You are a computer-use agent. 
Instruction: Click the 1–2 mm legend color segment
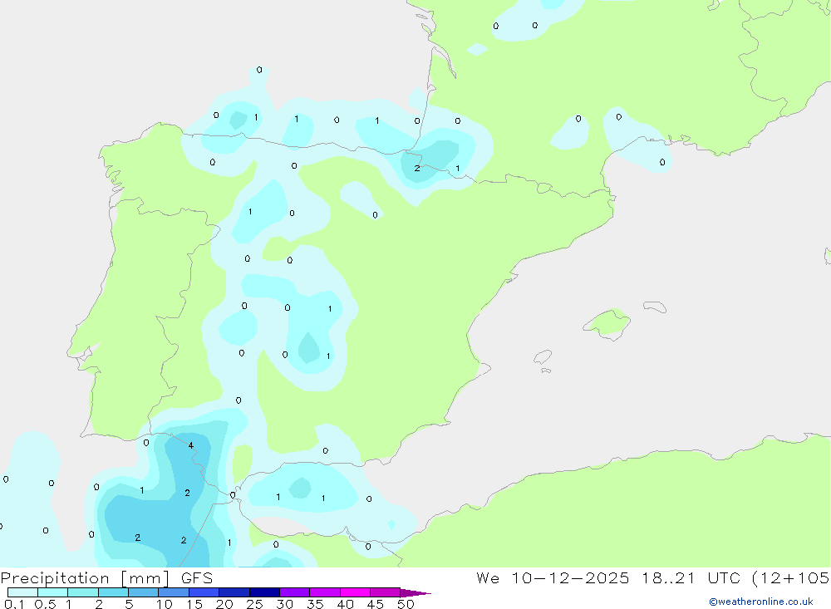[x=83, y=592]
